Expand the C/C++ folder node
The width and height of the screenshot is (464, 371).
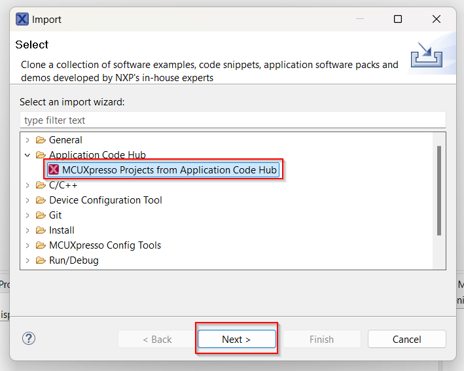[x=27, y=185]
